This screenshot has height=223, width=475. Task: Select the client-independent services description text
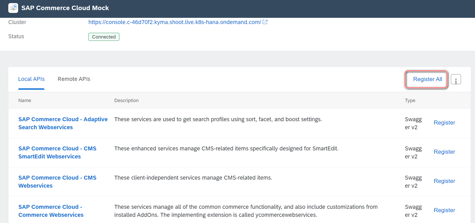coord(193,178)
